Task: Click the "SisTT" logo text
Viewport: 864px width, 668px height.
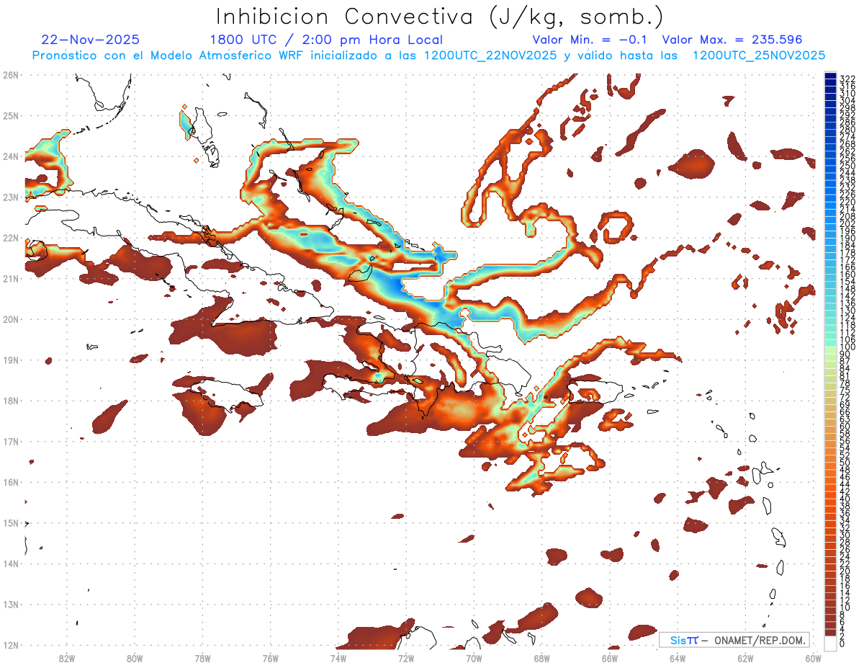Action: 684,640
